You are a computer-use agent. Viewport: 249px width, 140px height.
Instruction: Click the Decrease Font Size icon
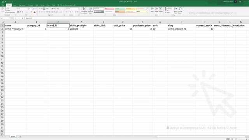pyautogui.click(x=36, y=9)
